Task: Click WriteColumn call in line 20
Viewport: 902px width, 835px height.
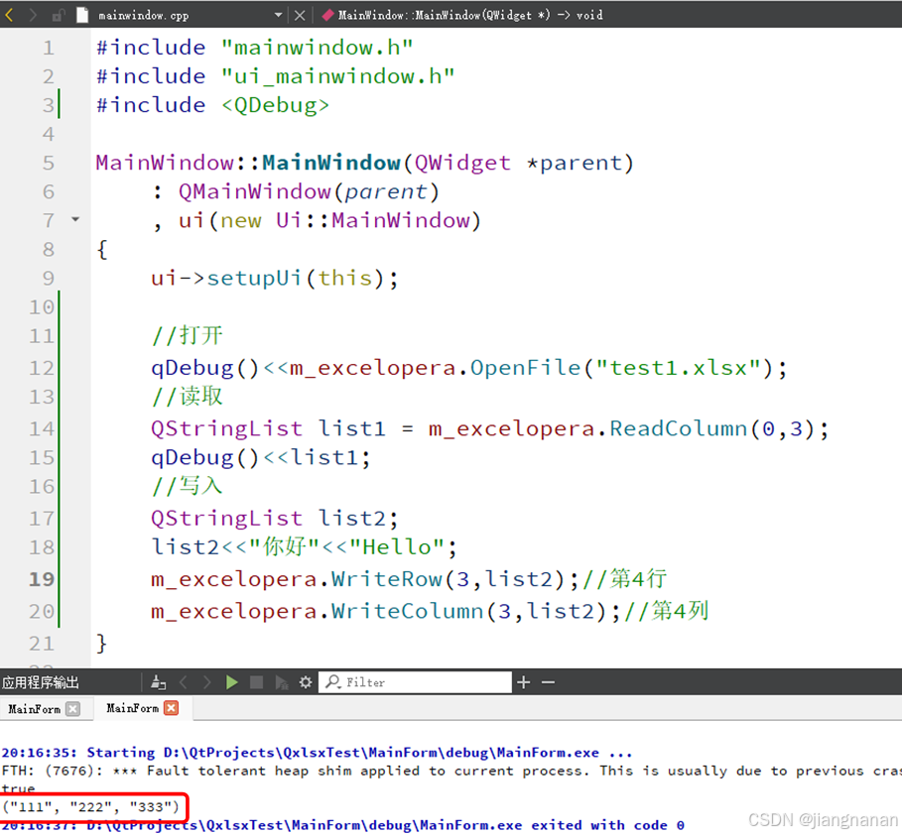Action: (407, 611)
